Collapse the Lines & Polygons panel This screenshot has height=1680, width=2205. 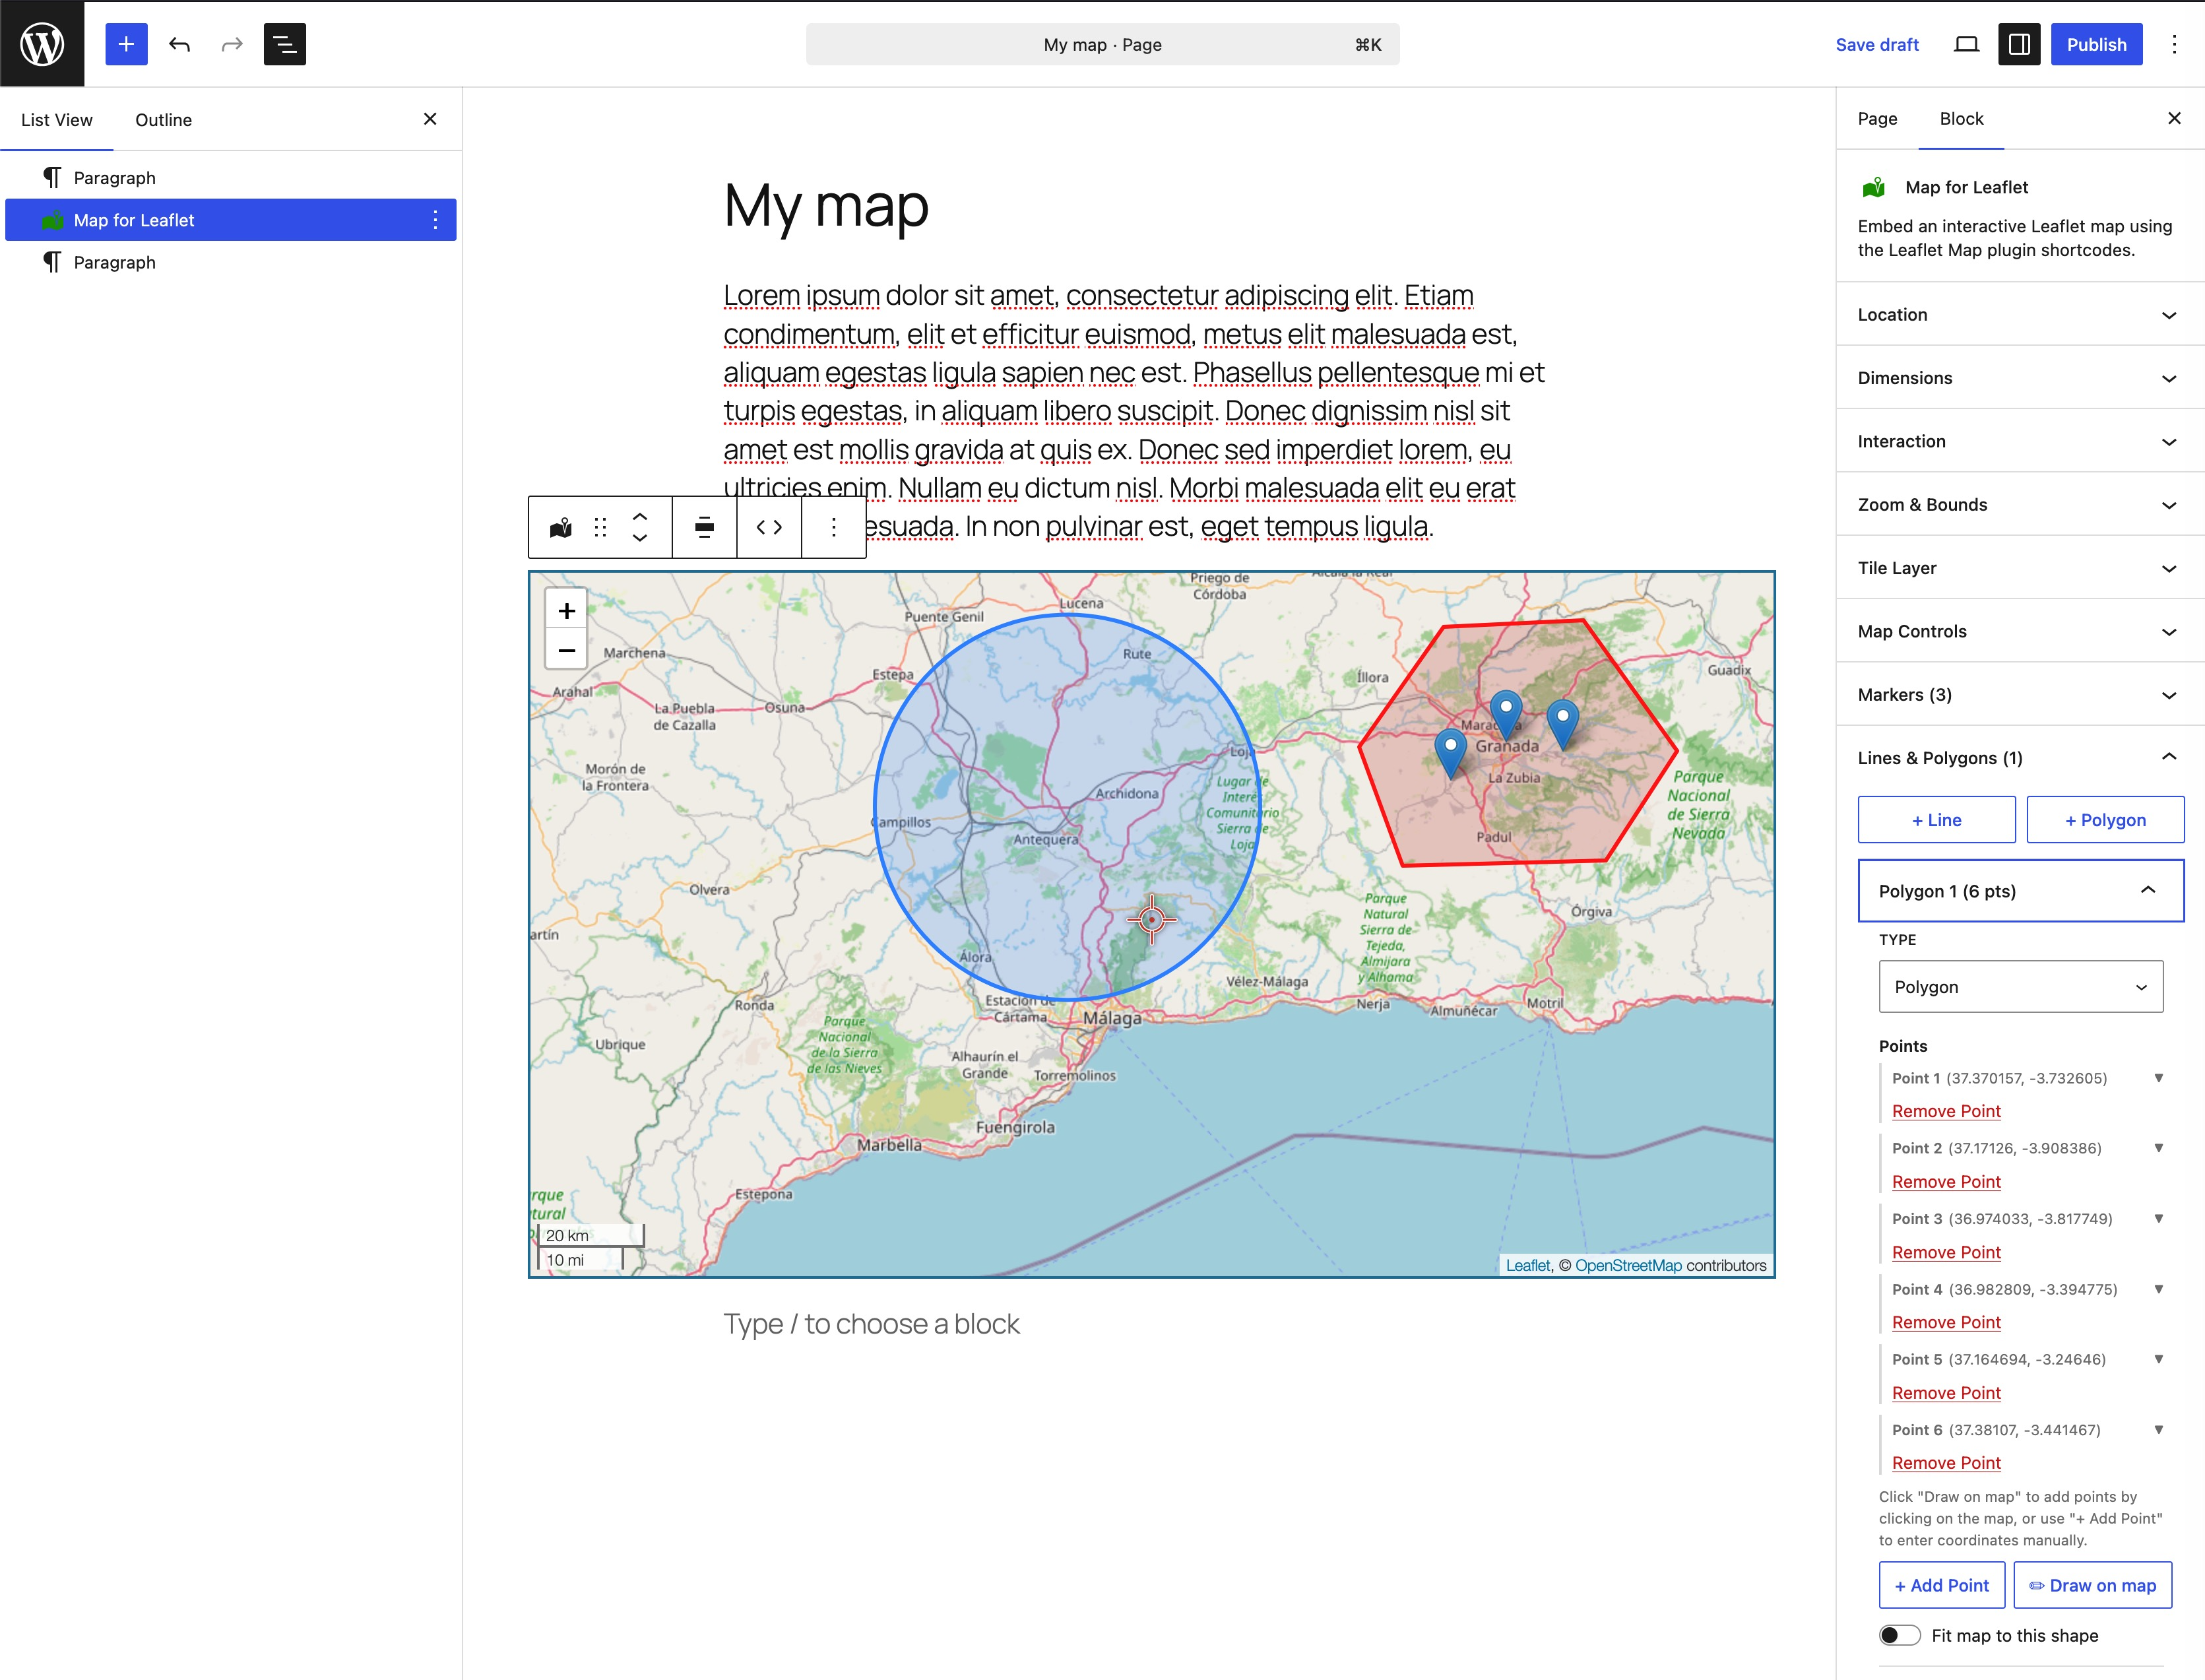coord(2020,758)
